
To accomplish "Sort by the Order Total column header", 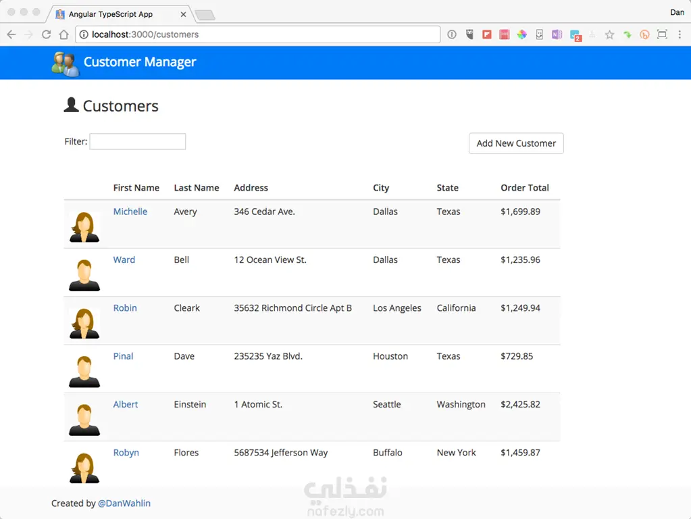I will (x=525, y=188).
